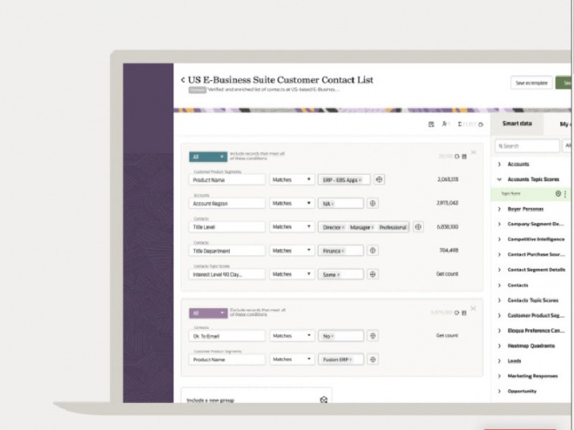The image size is (574, 430).
Task: Expand the Competitive Intelligence category
Action: tap(499, 239)
